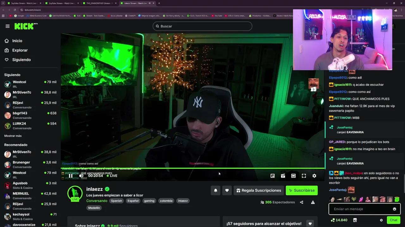405x227 pixels.
Task: Expand followed channels with Mostrar más
Action: click(13, 136)
